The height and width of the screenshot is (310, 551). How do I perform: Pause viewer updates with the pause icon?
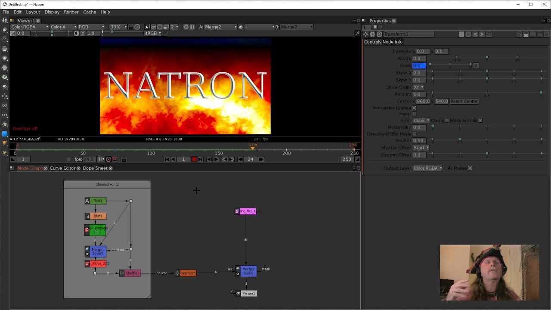click(192, 27)
